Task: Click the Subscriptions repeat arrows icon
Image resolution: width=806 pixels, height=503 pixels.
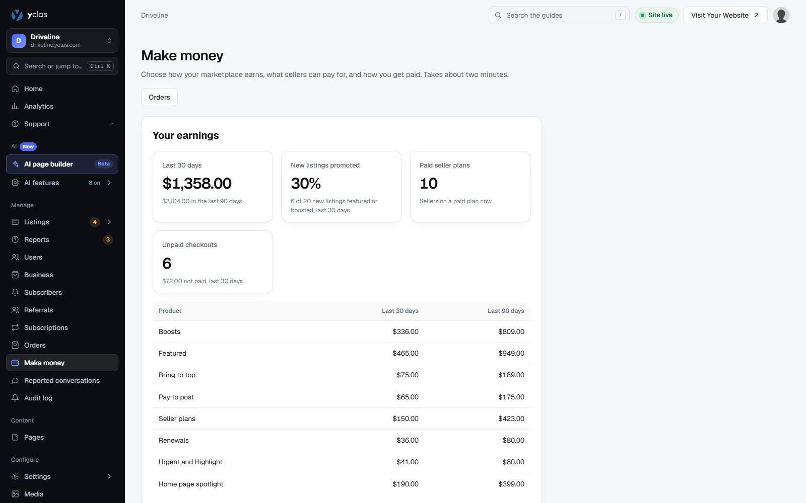Action: pos(15,327)
